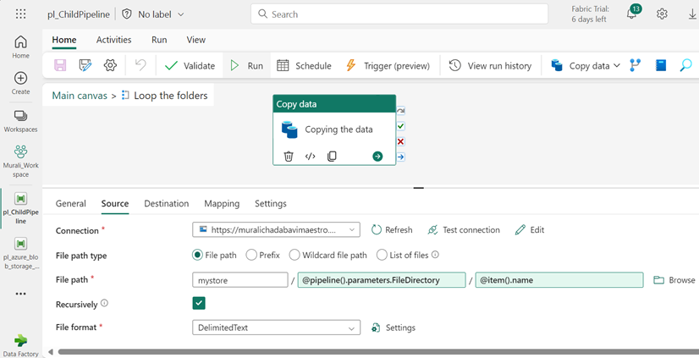
Task: Select the Wildcard file path option
Action: [294, 255]
